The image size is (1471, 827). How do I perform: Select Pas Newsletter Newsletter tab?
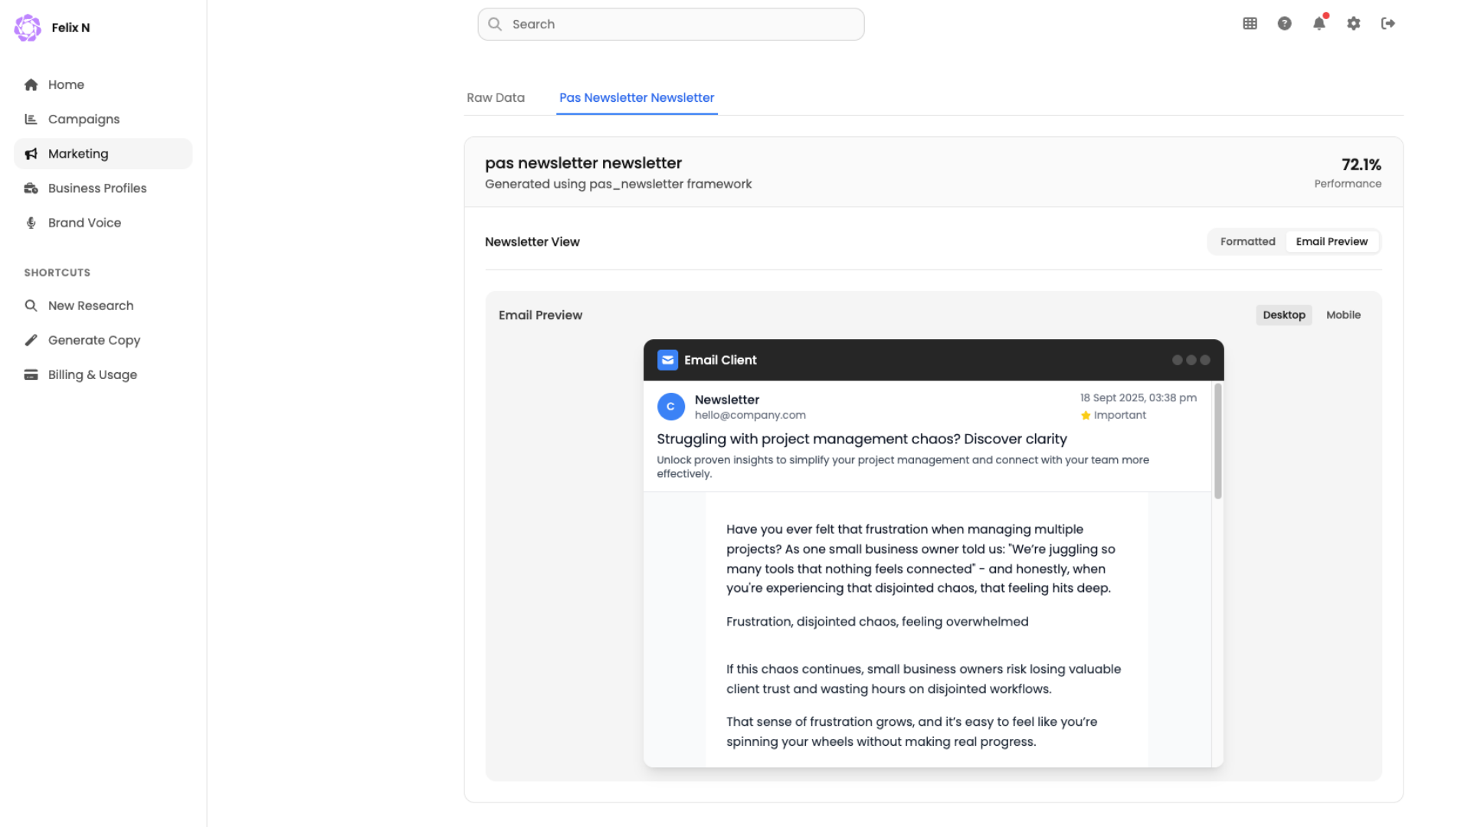(x=637, y=98)
